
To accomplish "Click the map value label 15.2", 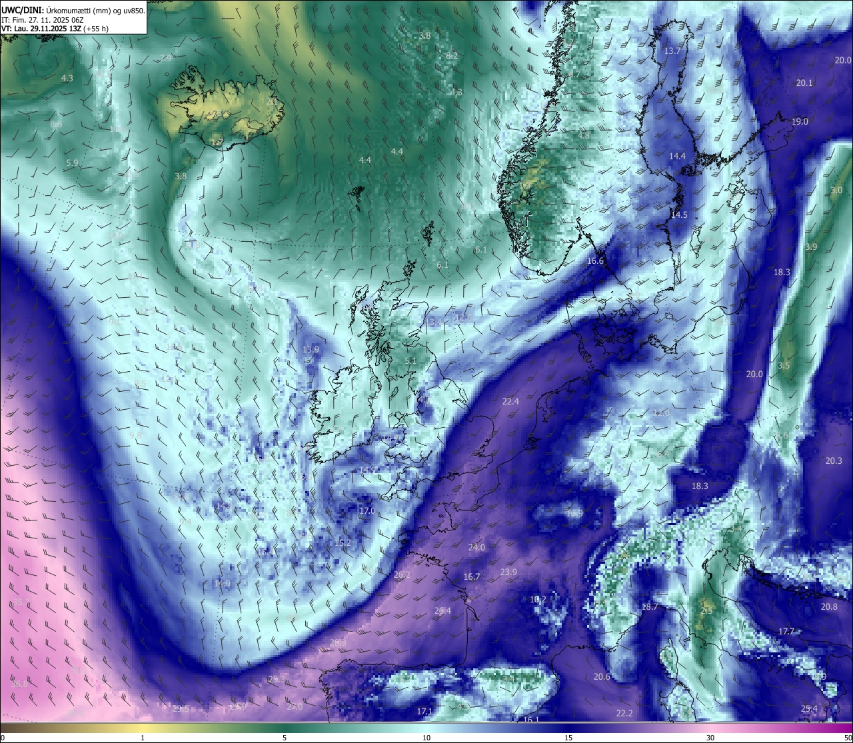I will tap(343, 542).
